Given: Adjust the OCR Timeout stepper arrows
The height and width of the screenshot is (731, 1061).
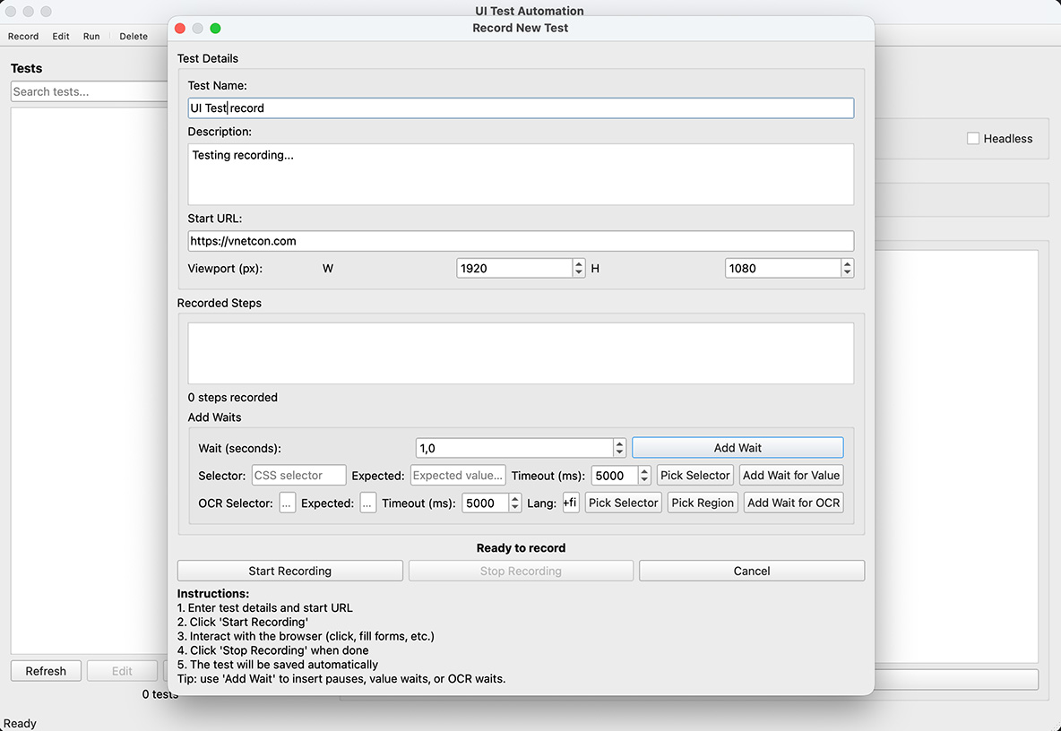Looking at the screenshot, I should 514,503.
